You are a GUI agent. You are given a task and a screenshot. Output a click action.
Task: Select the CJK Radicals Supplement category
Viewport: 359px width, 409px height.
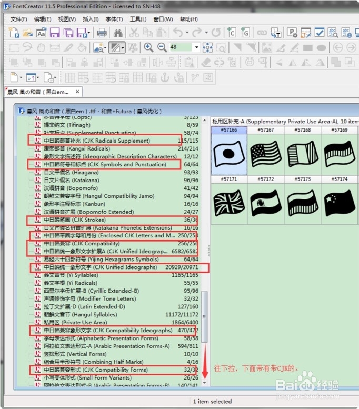116,141
